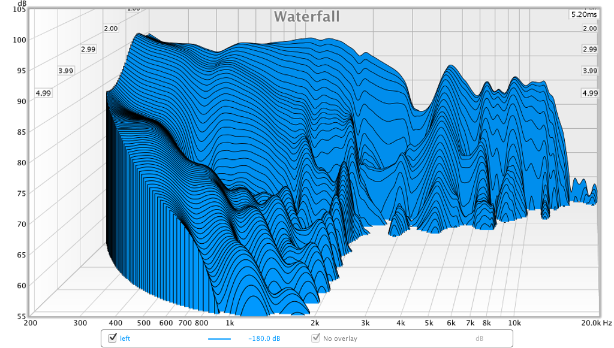Viewport: 614px width, 348px height.
Task: Select the "400" frequency axis label
Action: coord(116,323)
